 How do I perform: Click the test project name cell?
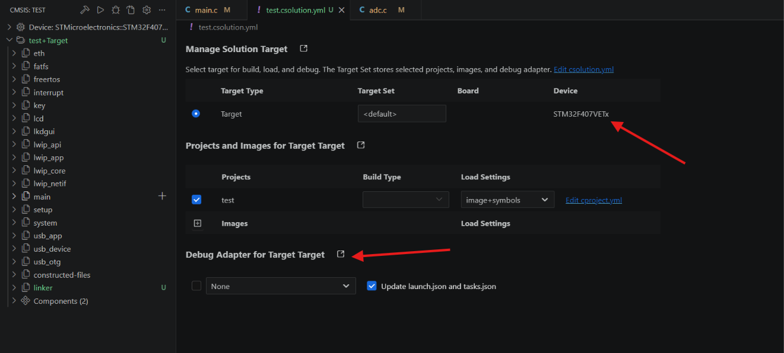[228, 200]
